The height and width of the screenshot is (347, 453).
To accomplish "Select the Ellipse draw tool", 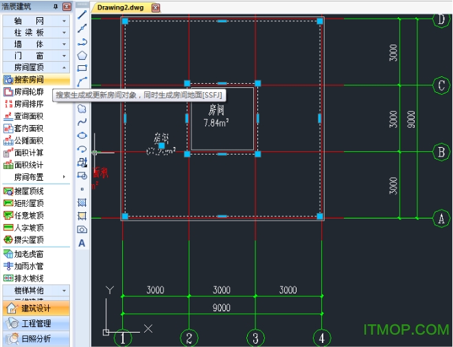I will 82,135.
